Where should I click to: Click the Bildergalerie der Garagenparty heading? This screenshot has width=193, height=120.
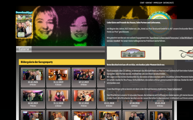tap(37, 62)
